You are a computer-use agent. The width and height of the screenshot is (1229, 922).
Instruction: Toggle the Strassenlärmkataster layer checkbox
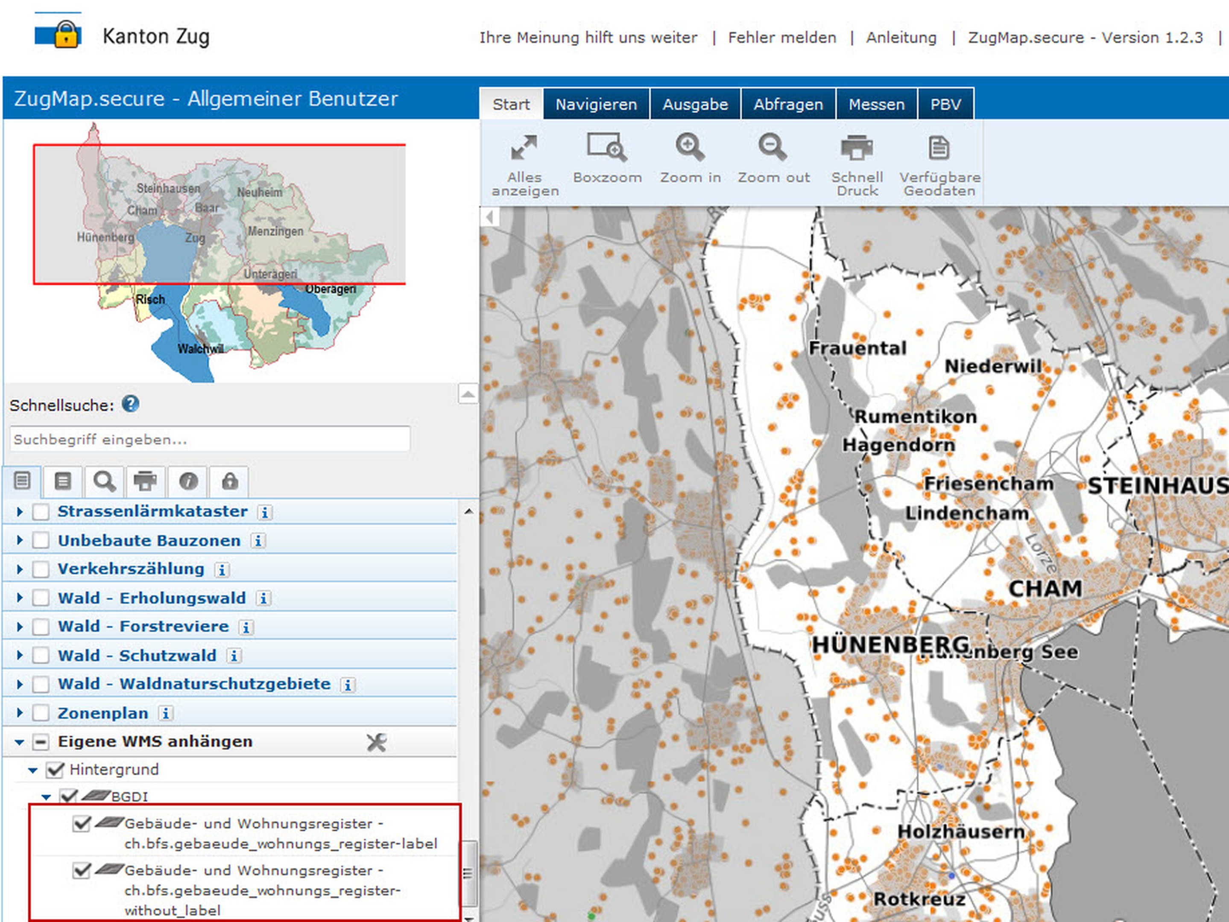click(41, 511)
